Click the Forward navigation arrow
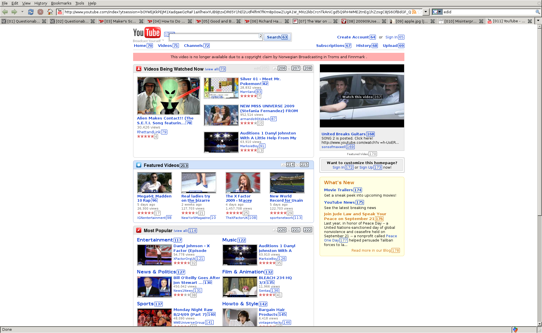The image size is (542, 333). [14, 12]
